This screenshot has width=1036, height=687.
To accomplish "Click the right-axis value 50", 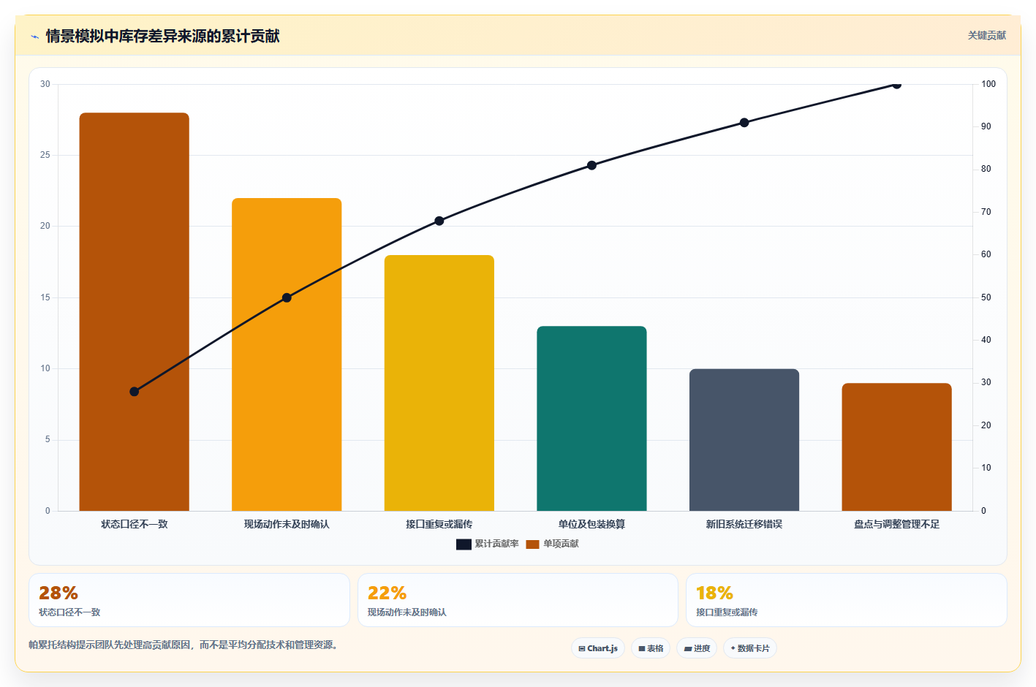I will tap(986, 297).
